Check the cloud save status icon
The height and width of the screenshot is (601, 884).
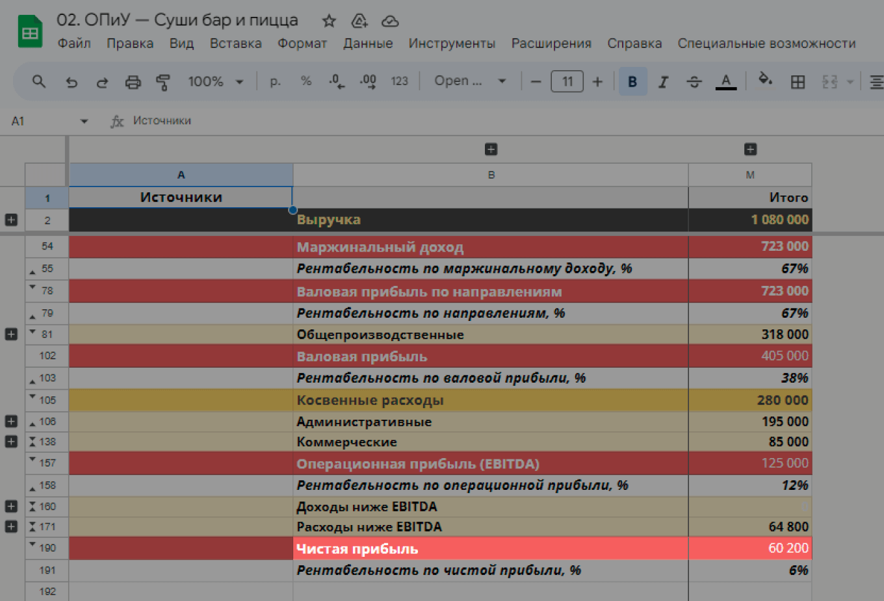pos(389,21)
